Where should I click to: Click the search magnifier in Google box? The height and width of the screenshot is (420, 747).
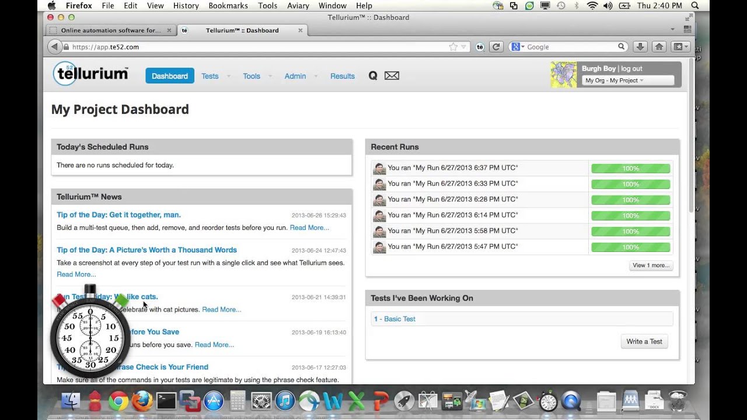pos(622,47)
